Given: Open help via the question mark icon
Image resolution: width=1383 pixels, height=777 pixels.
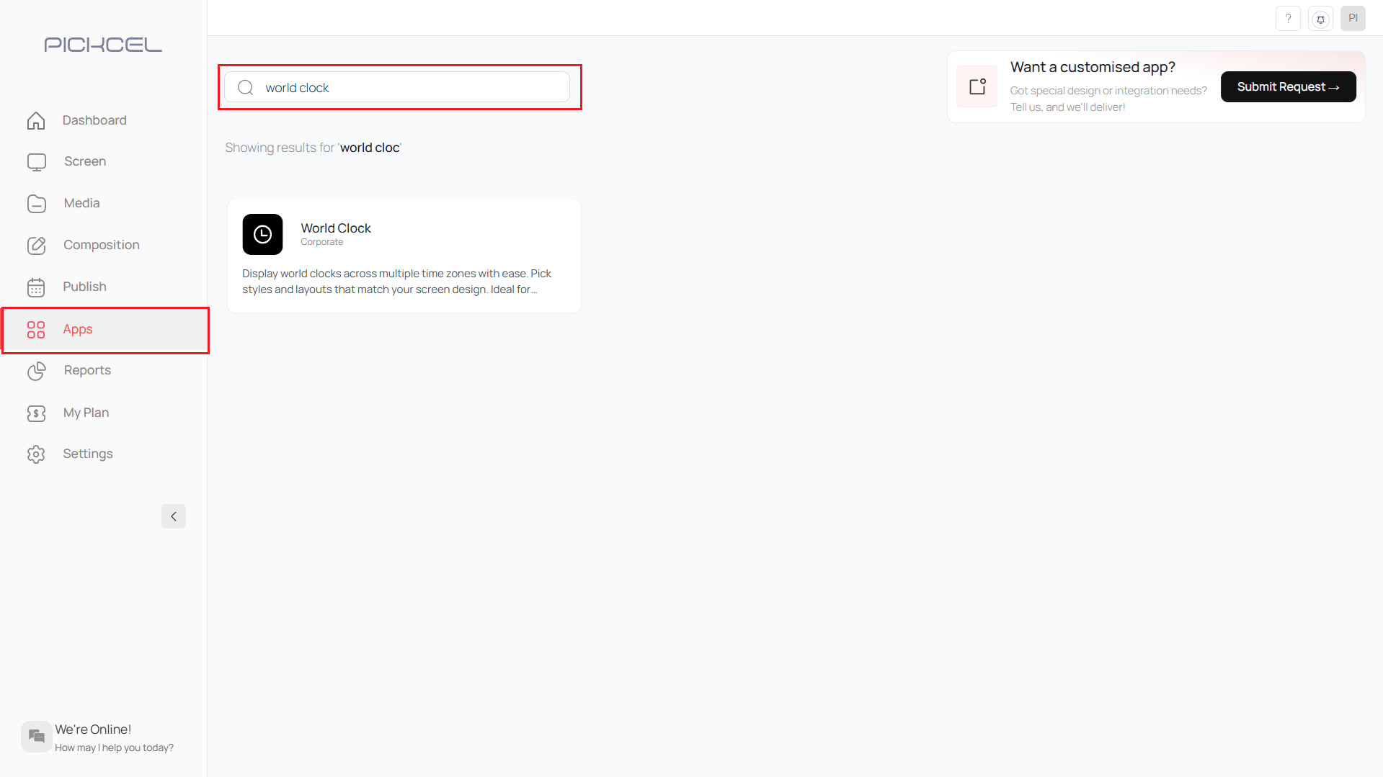Looking at the screenshot, I should [x=1288, y=19].
